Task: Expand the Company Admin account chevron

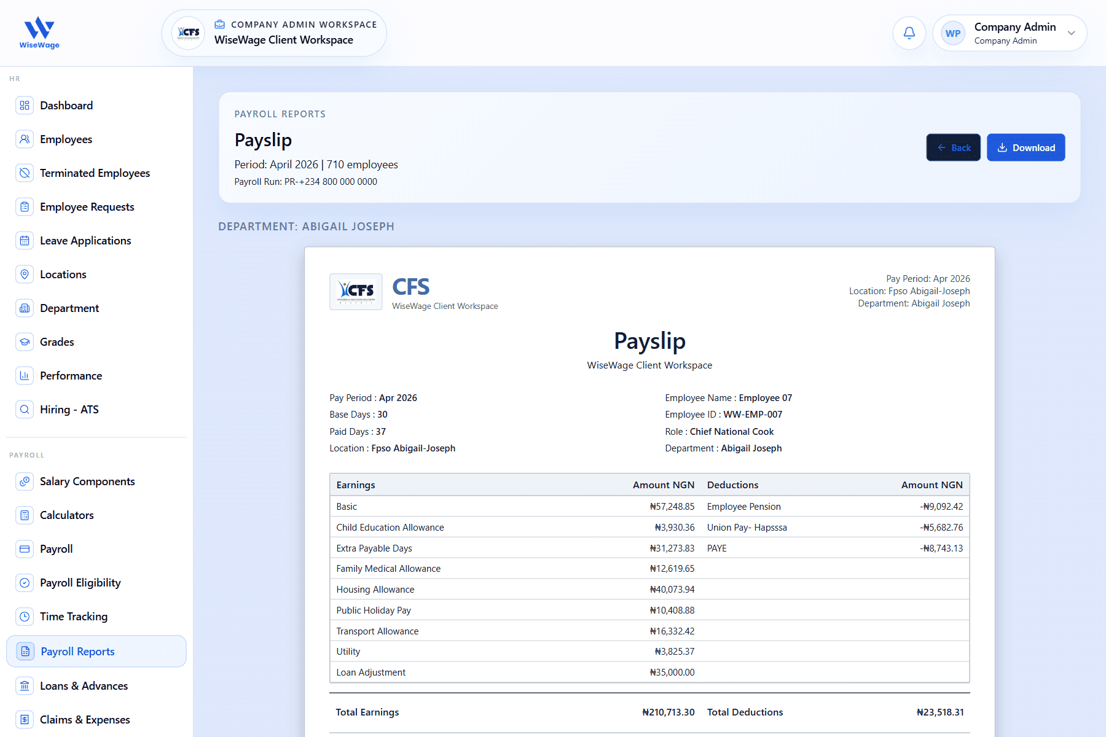Action: pyautogui.click(x=1072, y=33)
